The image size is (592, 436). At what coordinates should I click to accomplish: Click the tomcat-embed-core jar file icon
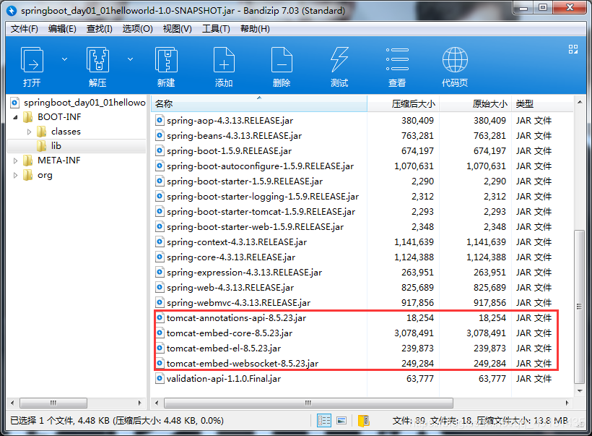160,333
